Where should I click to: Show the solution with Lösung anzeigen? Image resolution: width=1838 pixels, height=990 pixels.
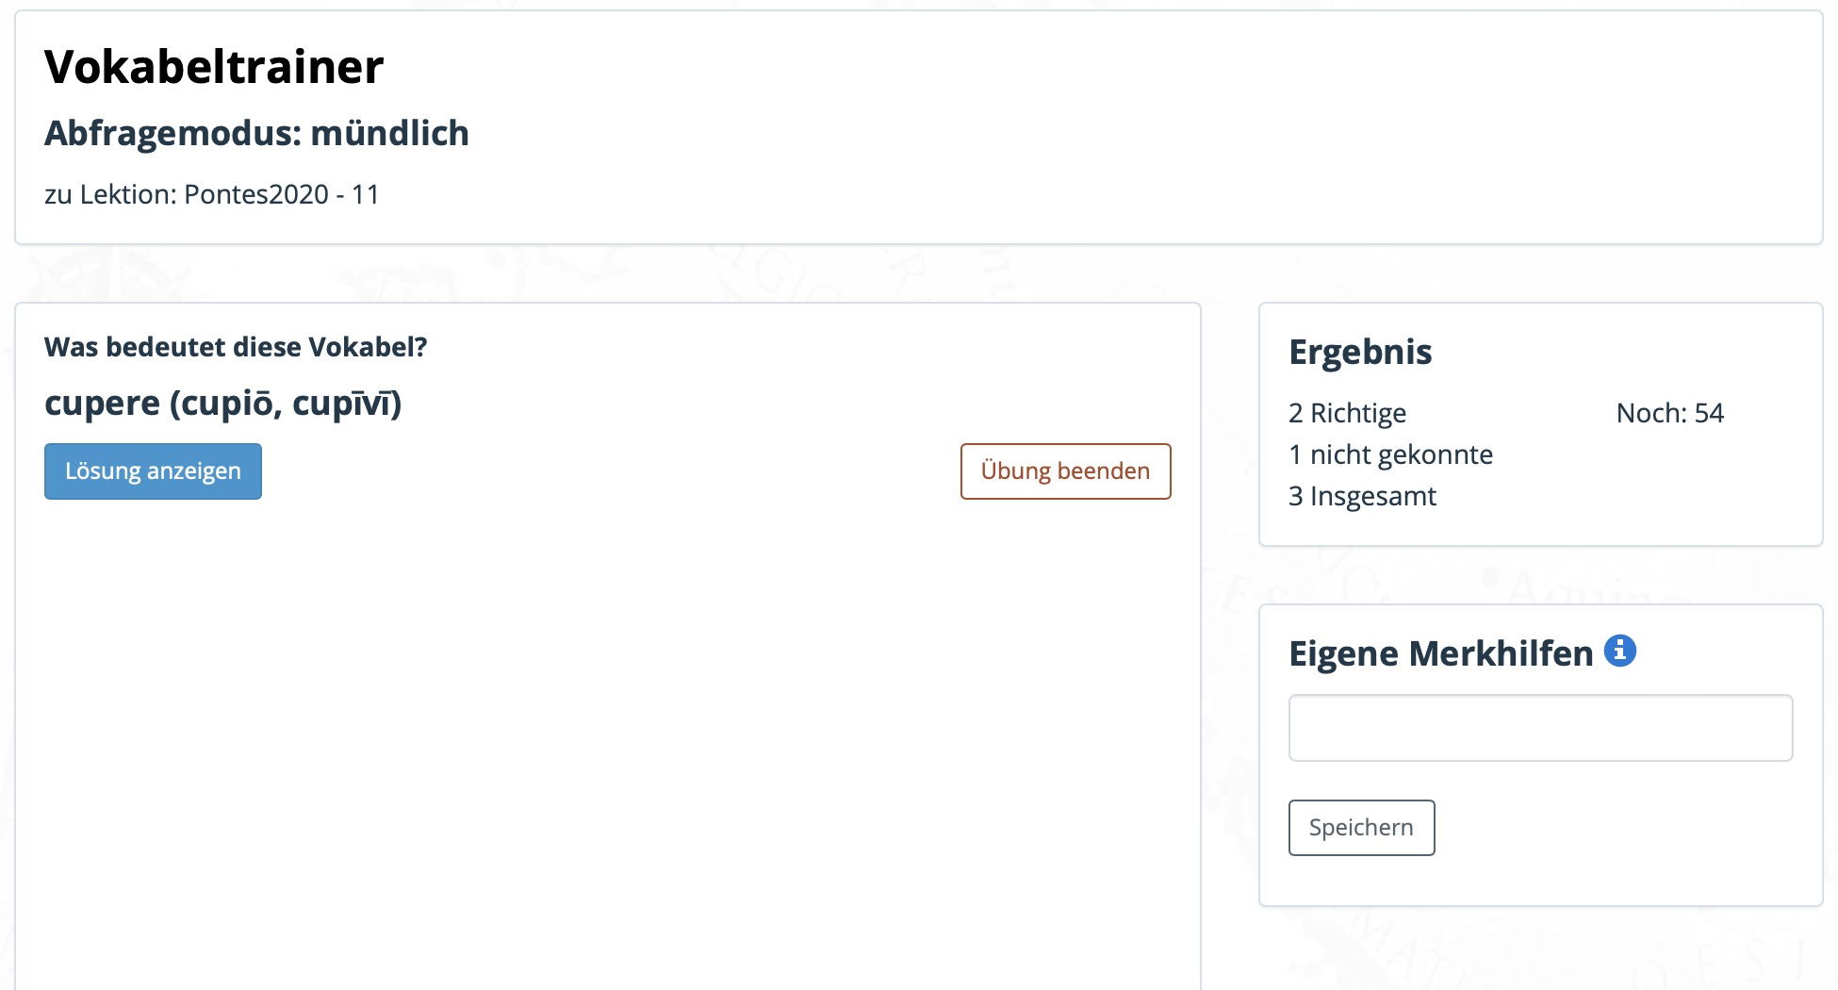pyautogui.click(x=153, y=471)
